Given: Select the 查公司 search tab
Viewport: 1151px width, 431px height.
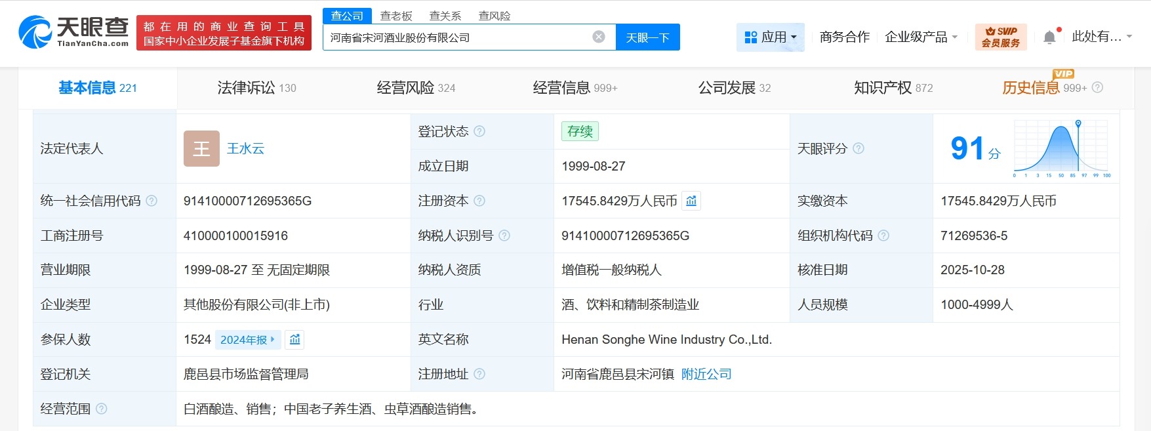Looking at the screenshot, I should point(347,16).
